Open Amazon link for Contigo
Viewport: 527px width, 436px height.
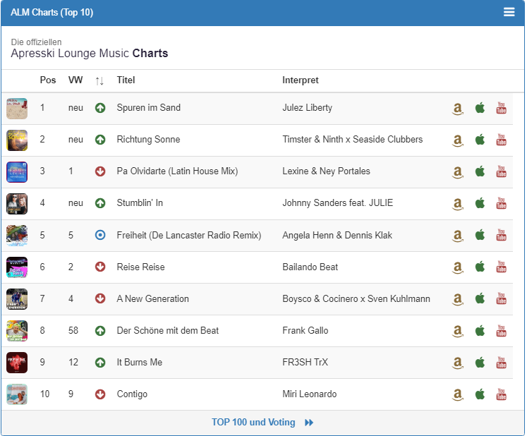point(457,394)
